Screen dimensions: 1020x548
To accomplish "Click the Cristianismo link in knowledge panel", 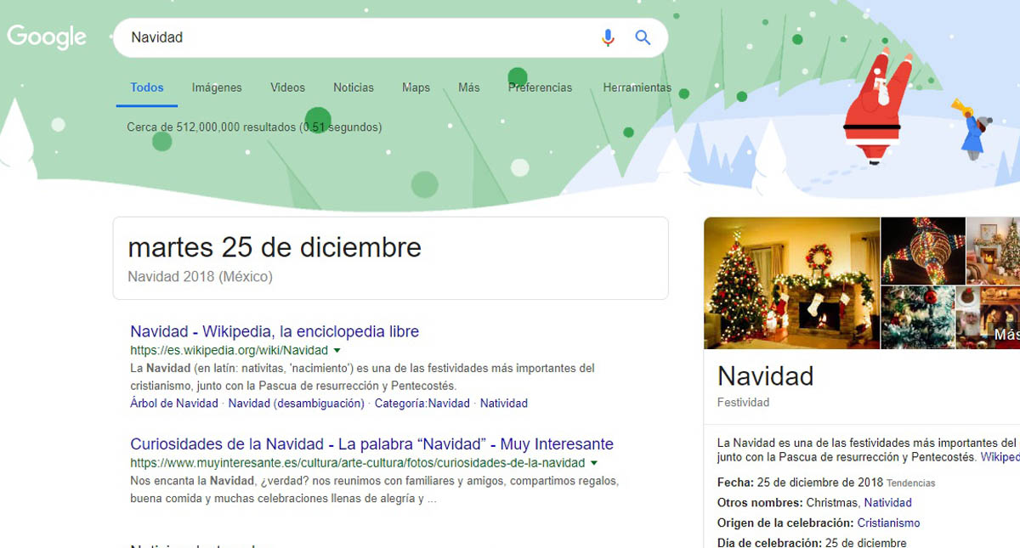I will (x=888, y=523).
